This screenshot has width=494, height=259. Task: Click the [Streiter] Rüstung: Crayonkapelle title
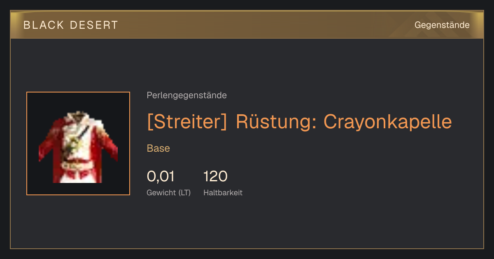click(x=299, y=121)
